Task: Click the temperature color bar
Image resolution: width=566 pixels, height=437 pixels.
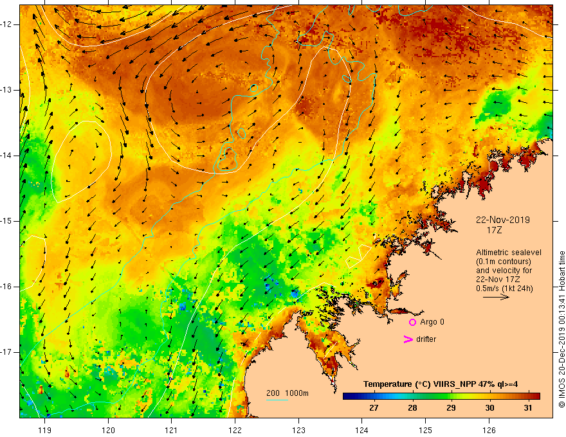Action: click(441, 397)
